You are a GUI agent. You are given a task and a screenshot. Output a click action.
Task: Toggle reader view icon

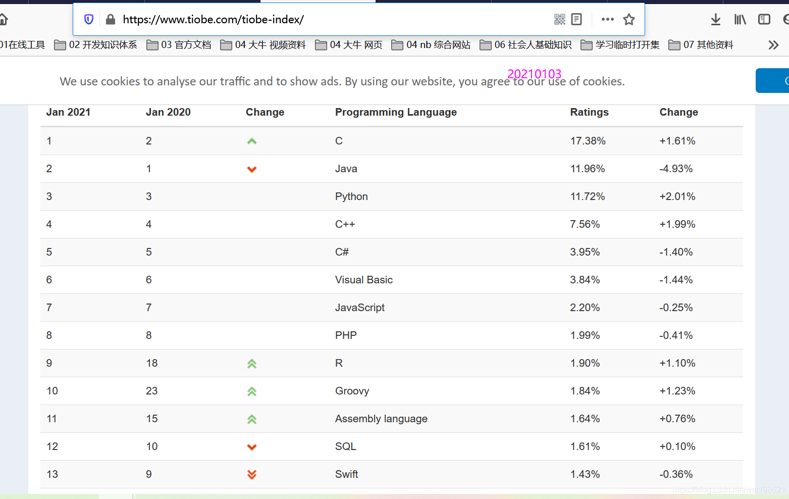576,19
